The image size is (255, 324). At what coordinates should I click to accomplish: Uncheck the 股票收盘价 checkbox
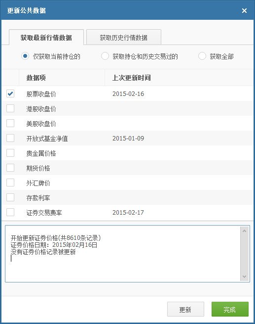(10, 93)
